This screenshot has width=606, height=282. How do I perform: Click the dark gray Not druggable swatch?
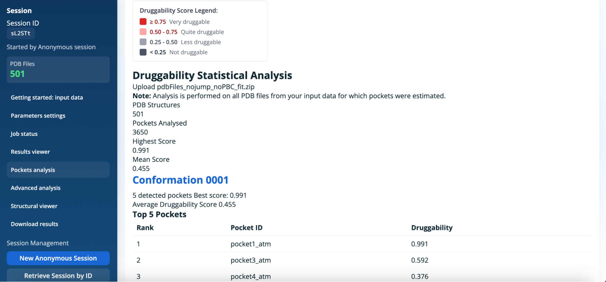[143, 52]
